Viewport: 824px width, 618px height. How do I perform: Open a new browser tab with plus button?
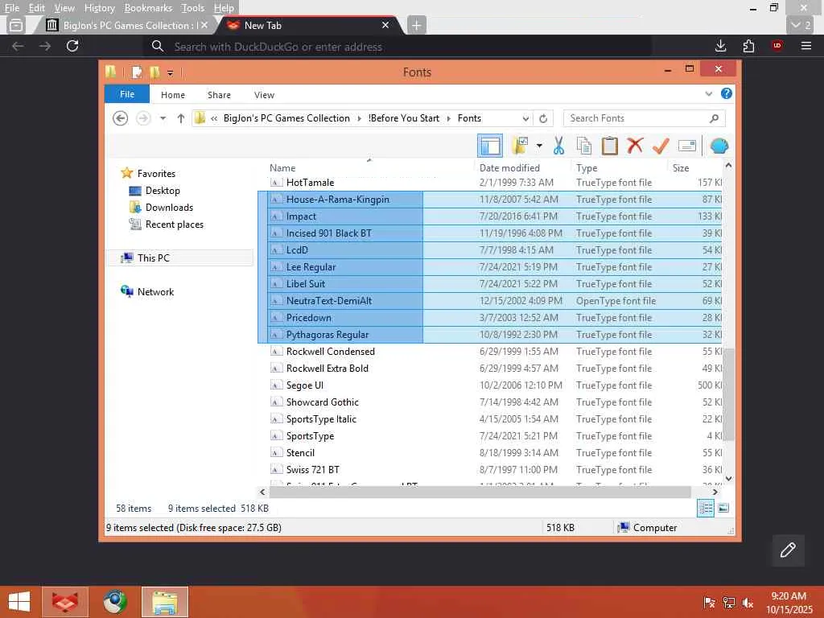coord(416,25)
